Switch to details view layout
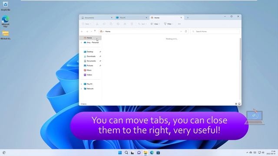The image size is (278, 156). pyautogui.click(x=236, y=104)
